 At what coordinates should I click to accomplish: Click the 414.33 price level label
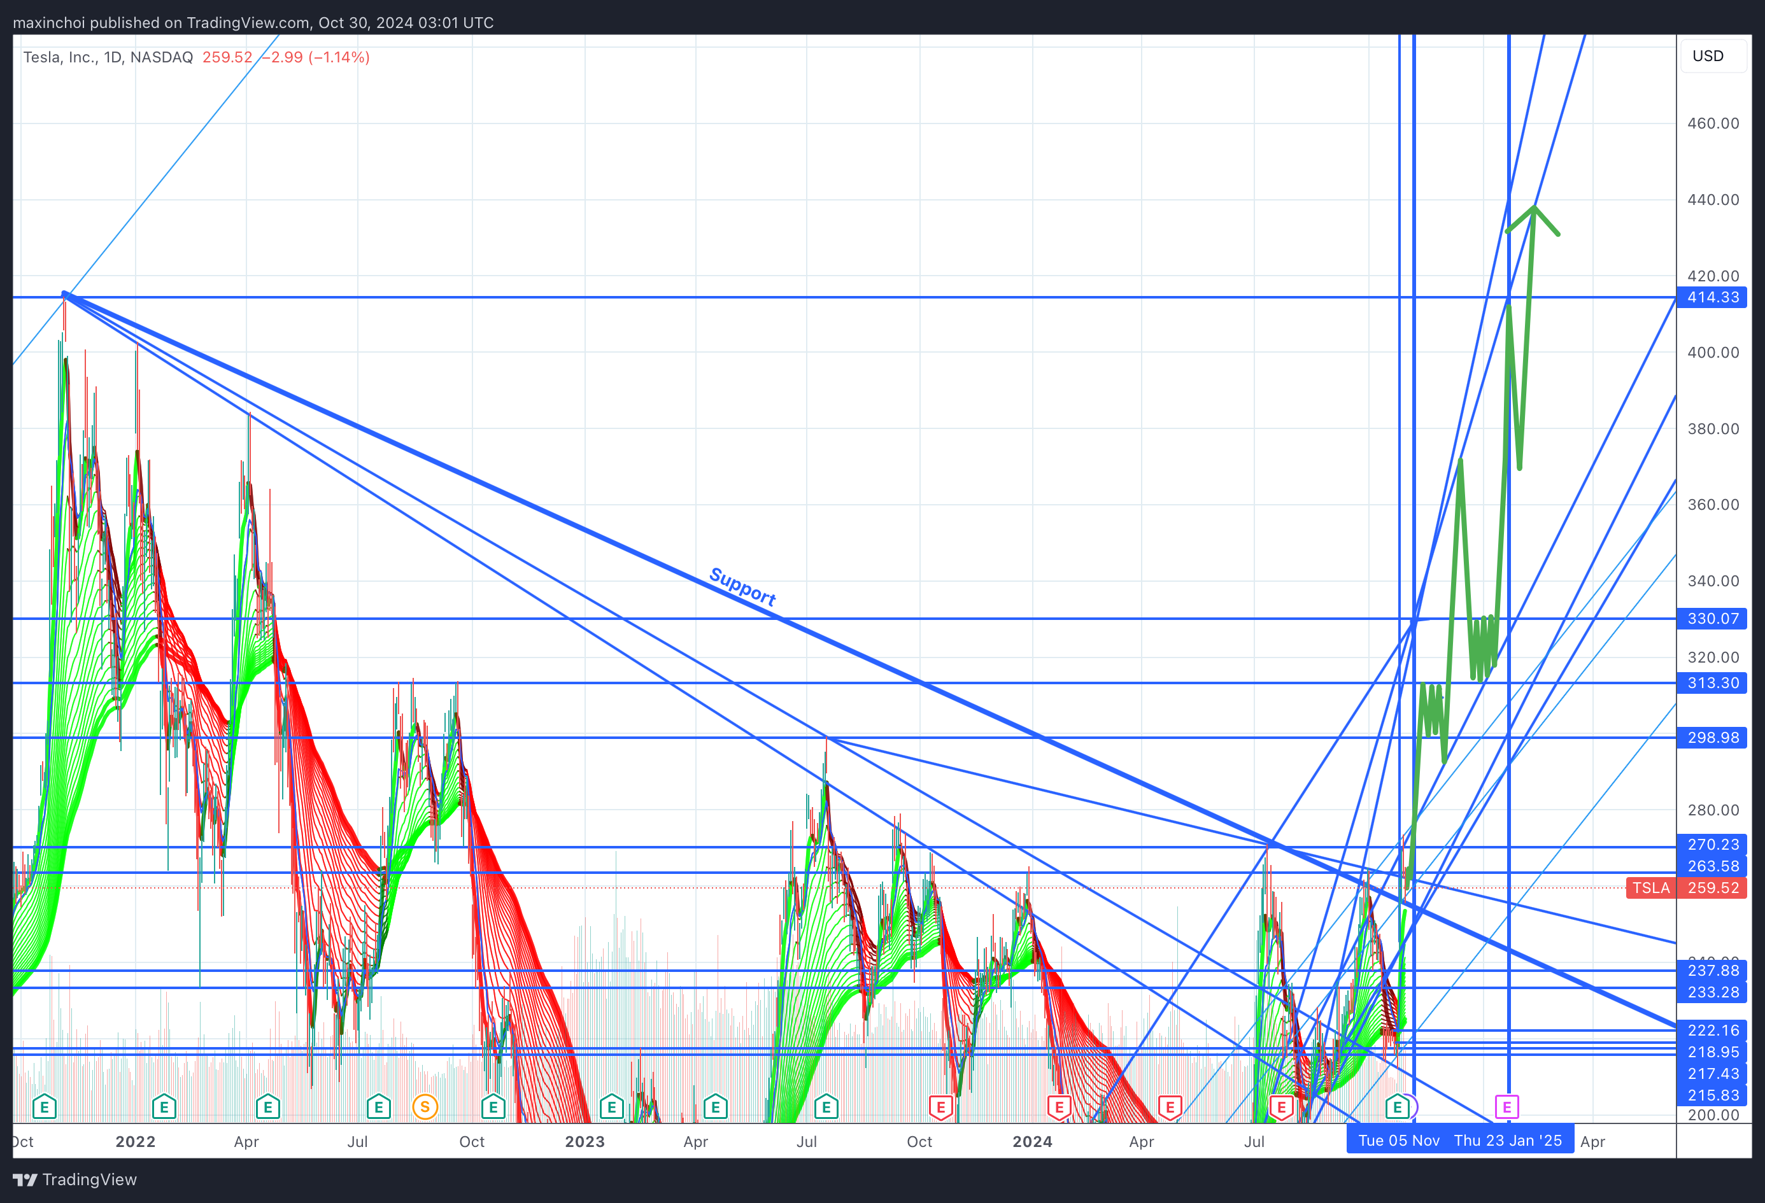(1712, 297)
